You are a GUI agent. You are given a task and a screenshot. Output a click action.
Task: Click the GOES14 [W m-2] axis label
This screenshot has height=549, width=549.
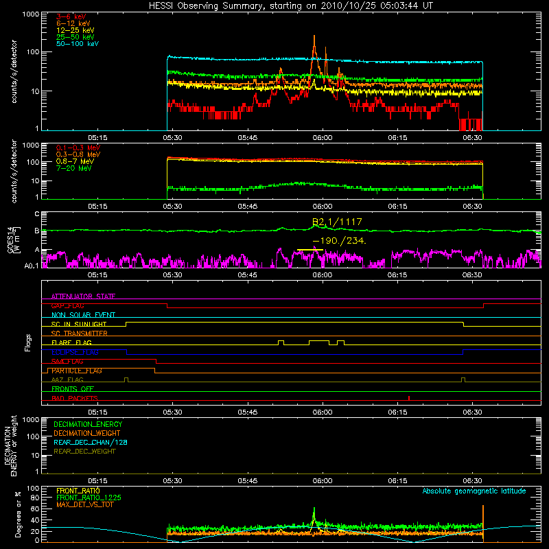pos(14,240)
